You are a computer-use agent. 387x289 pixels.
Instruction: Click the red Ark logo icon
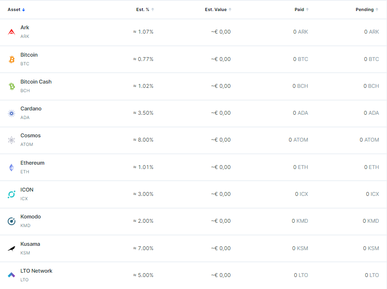(x=12, y=32)
